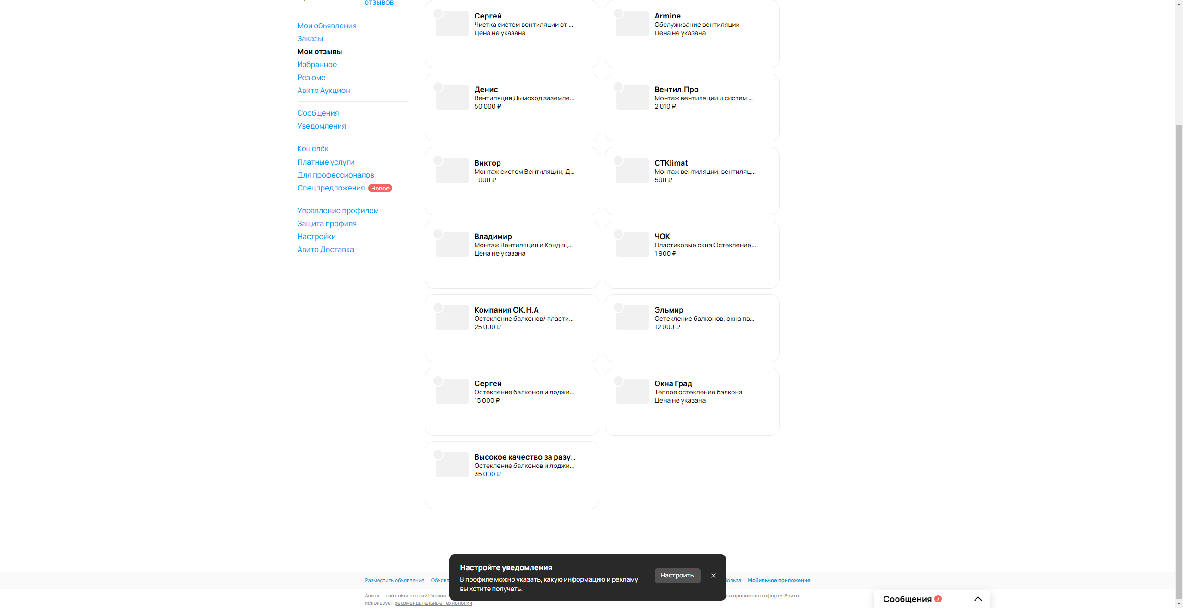Click the Новое badge next to Спецпредложения
Viewport: 1183px width, 608px height.
point(380,188)
